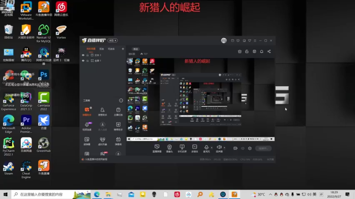This screenshot has width=355, height=199.
Task: Open the 弹幕秀 tool
Action: click(118, 141)
